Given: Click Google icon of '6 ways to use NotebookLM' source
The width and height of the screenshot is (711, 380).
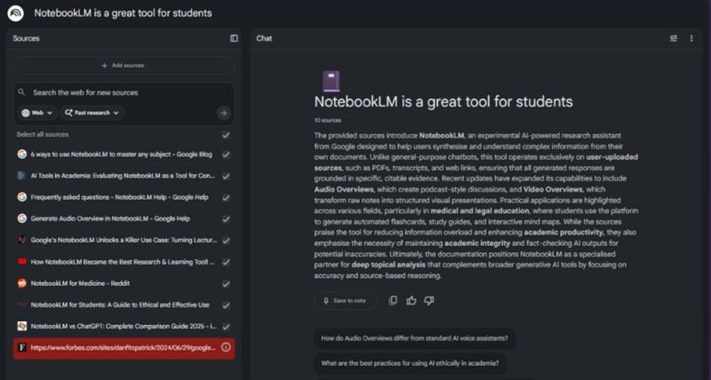Looking at the screenshot, I should tap(21, 154).
